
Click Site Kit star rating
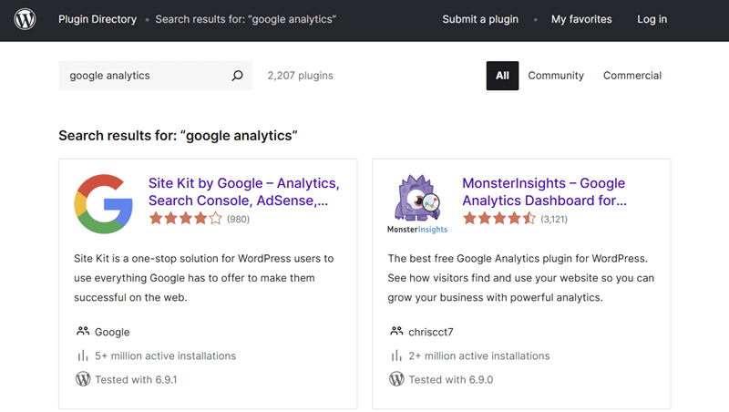186,219
